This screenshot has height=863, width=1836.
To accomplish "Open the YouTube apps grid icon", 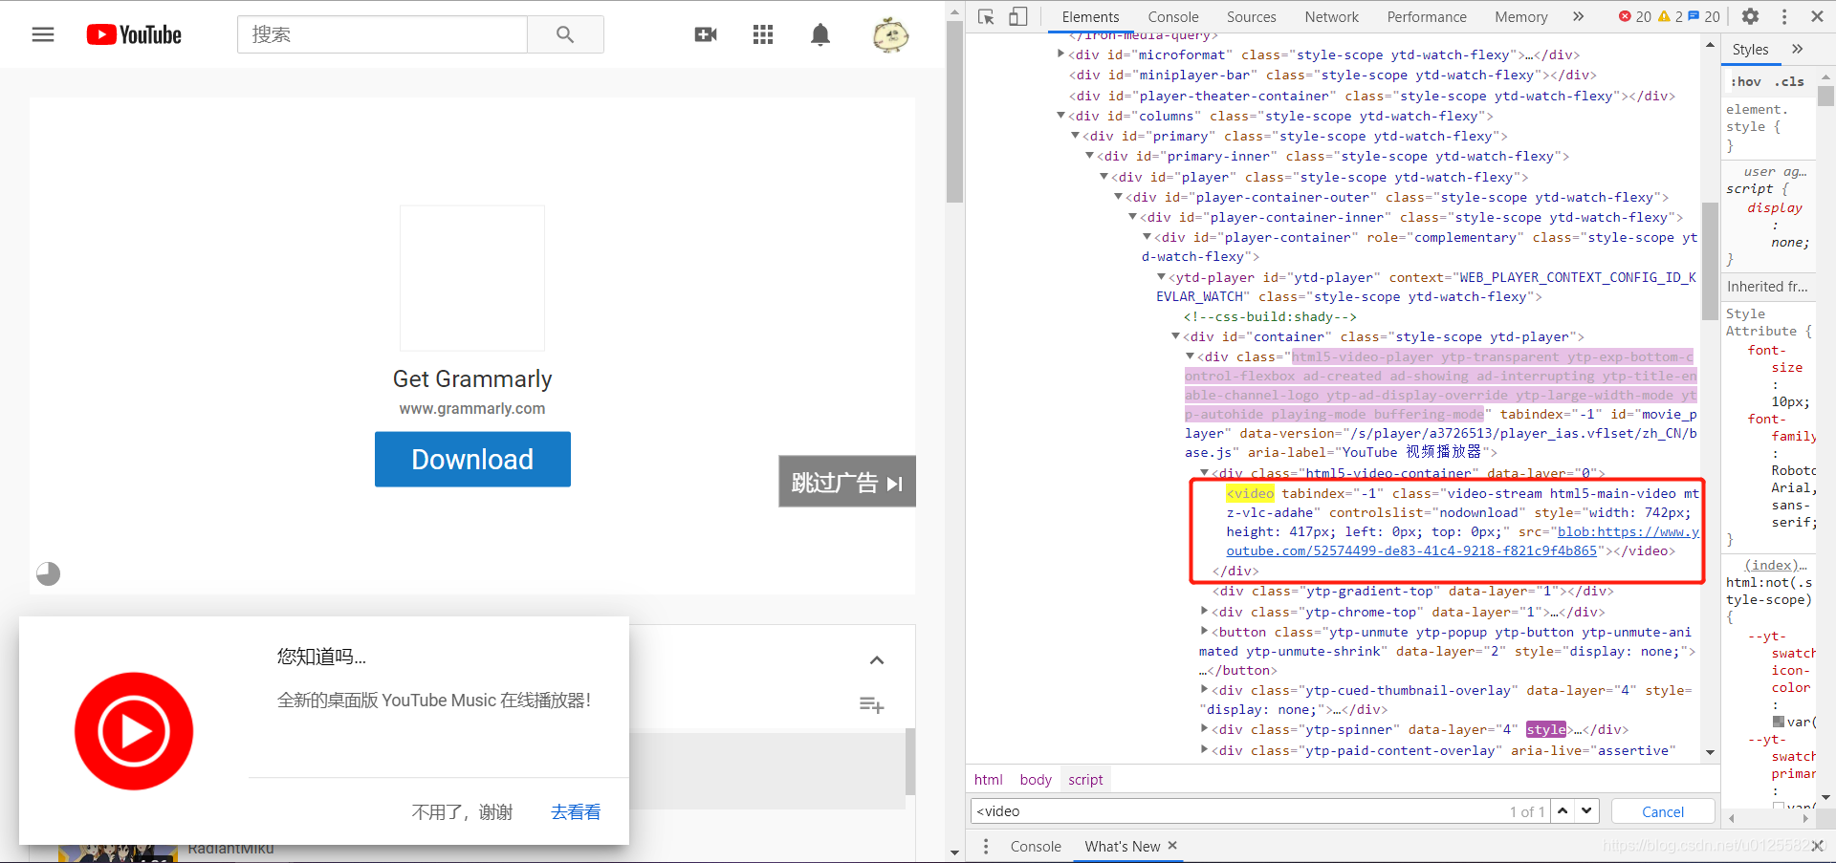I will pos(763,34).
